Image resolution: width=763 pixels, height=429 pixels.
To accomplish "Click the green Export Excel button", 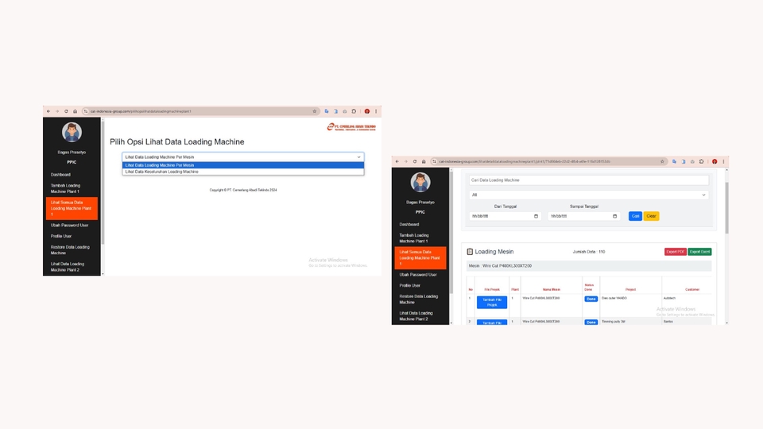I will coord(699,252).
